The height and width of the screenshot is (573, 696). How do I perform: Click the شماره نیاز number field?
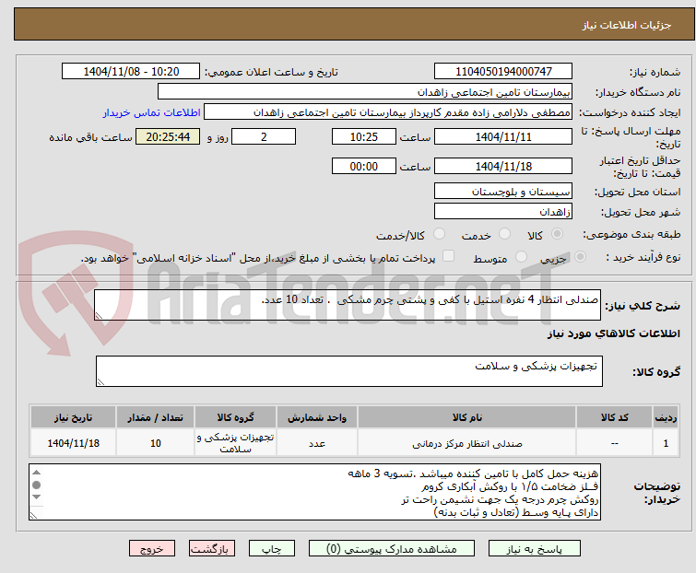[x=503, y=71]
